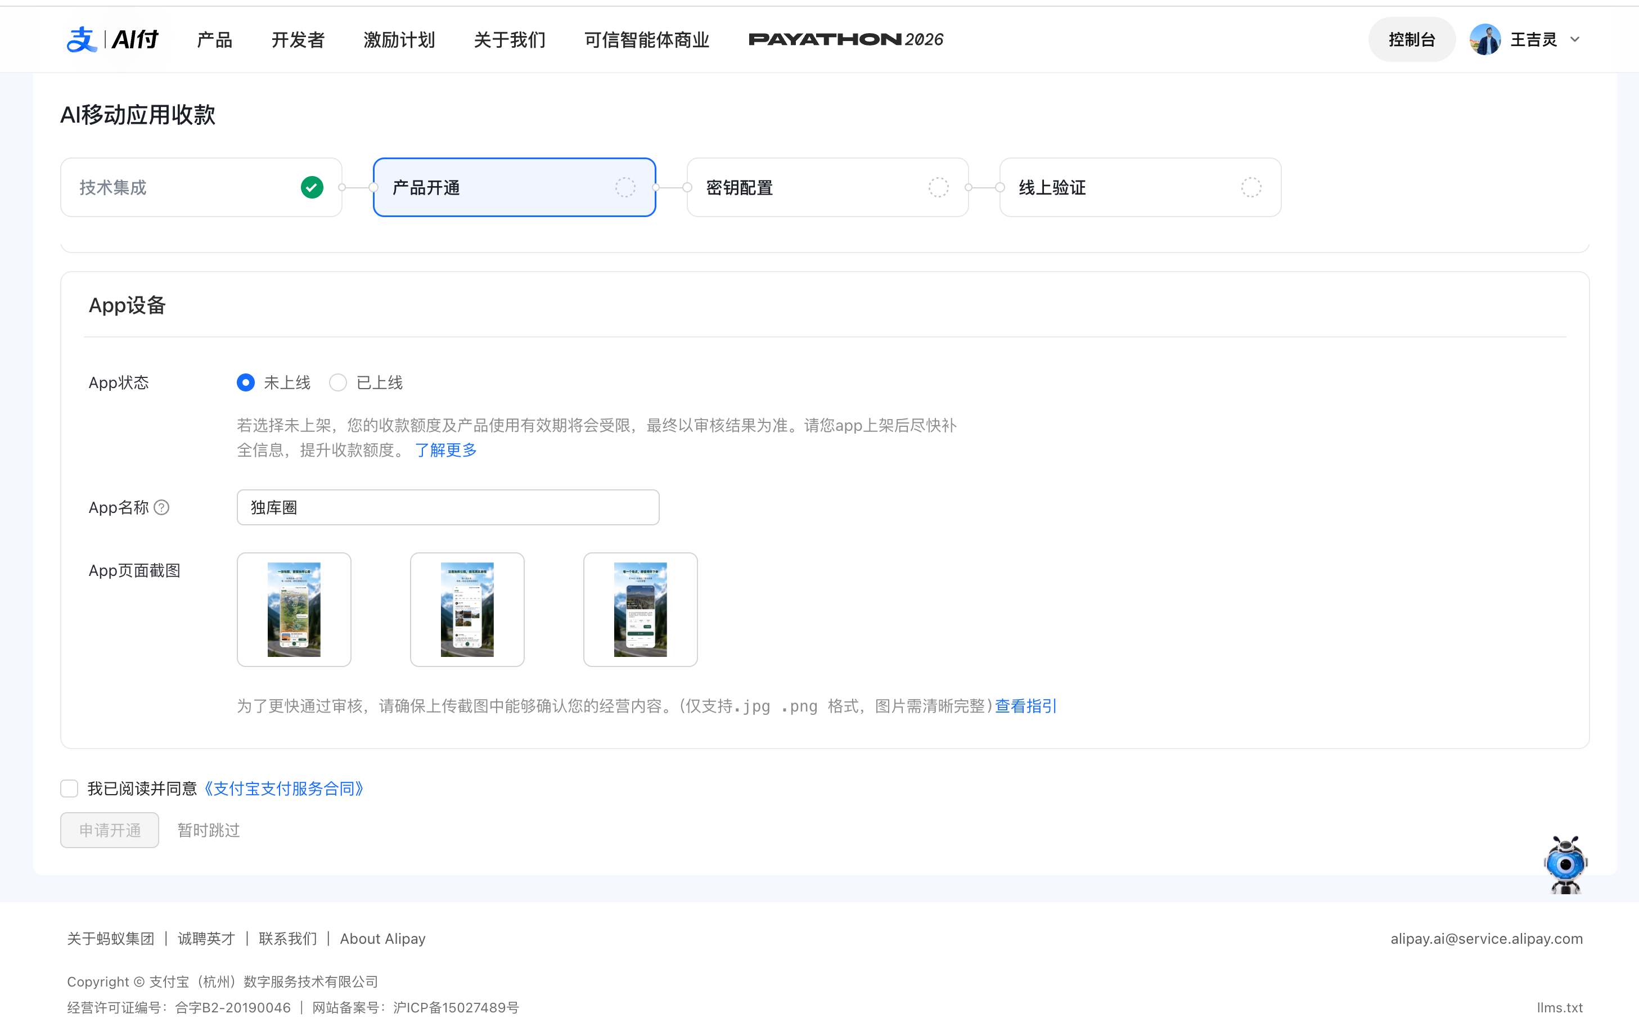
Task: Click the 申请开通 button
Action: coord(110,830)
